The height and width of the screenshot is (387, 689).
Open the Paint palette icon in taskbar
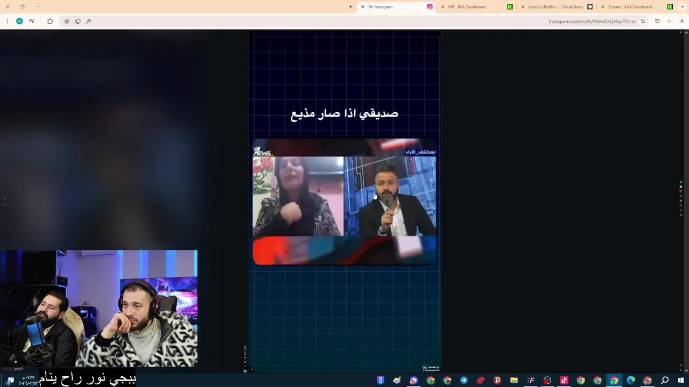click(397, 381)
